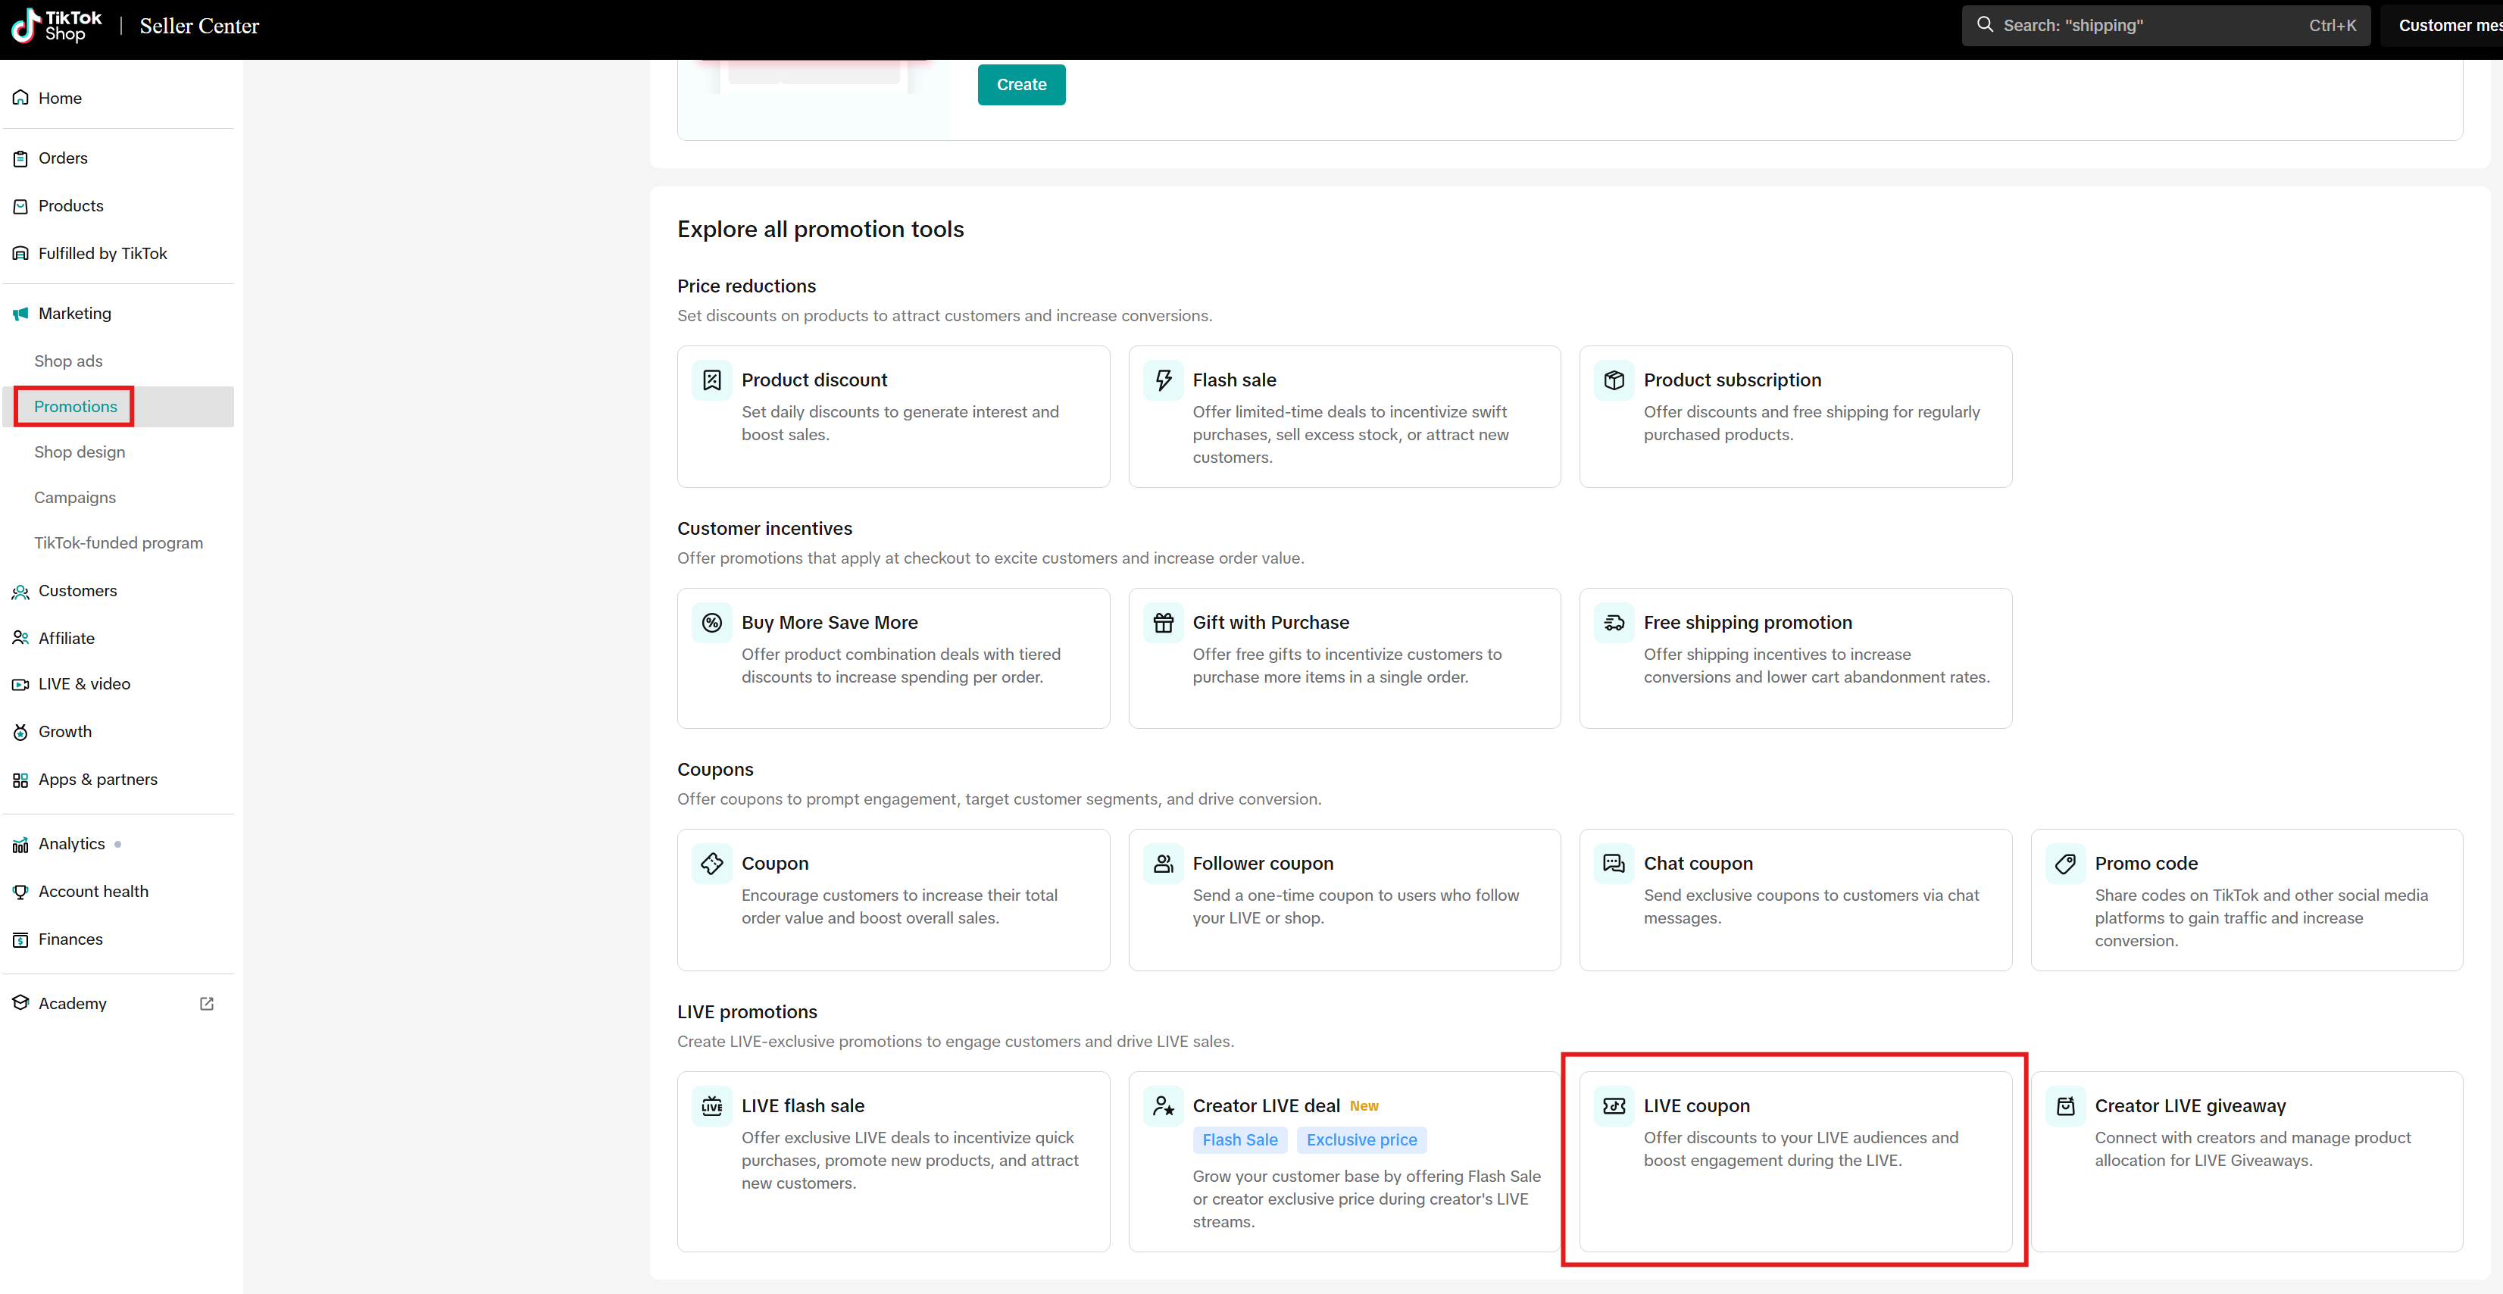Open TikTok-funded program menu item
Image resolution: width=2503 pixels, height=1294 pixels.
(118, 543)
